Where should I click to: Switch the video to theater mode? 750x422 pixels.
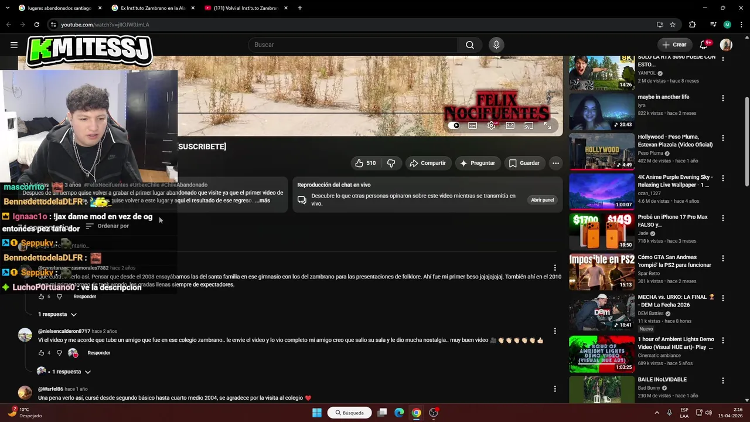[510, 125]
